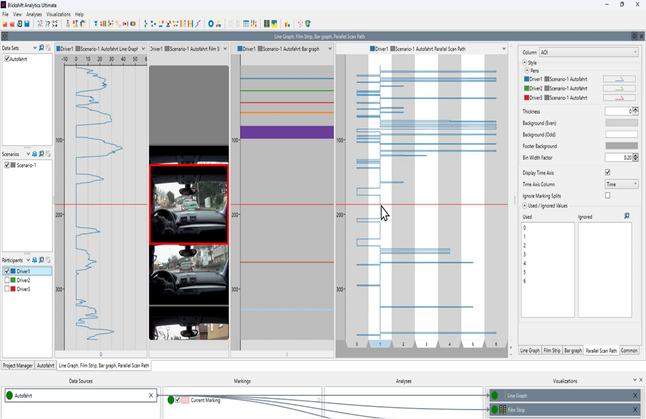
Task: Click the Footer Background color swatch
Action: tap(621, 147)
